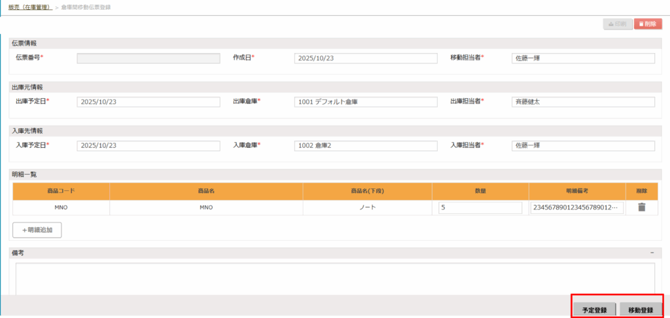The height and width of the screenshot is (318, 670).
Task: Focus the 明細備考 text field
Action: pos(576,207)
